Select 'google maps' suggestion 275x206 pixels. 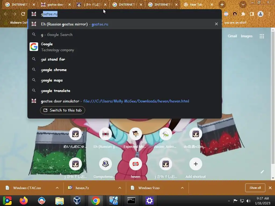tap(125, 80)
